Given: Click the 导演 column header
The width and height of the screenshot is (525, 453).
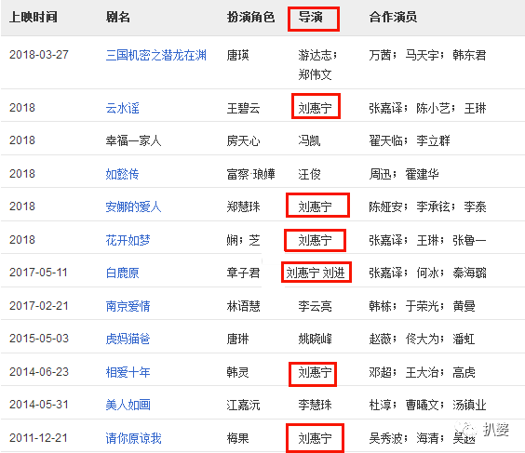Looking at the screenshot, I should click(x=310, y=17).
